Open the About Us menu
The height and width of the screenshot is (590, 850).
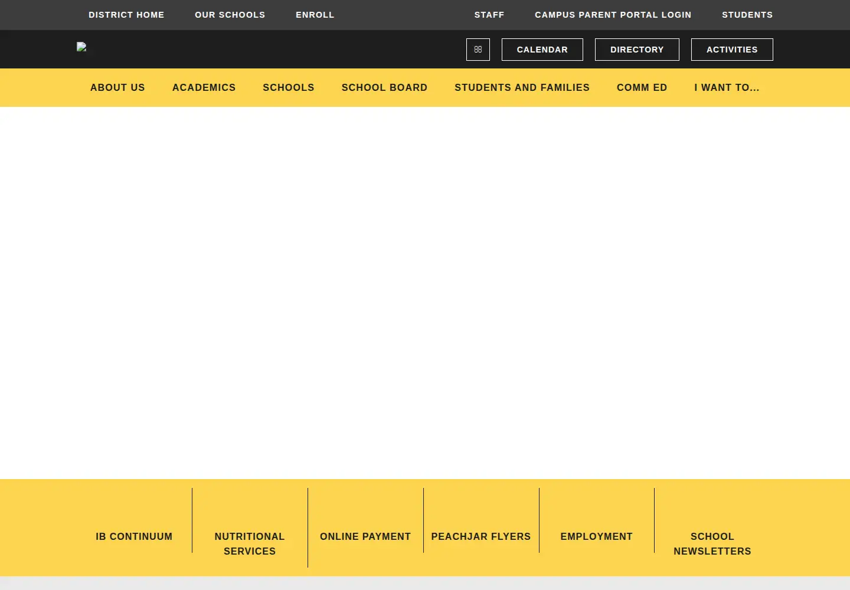pyautogui.click(x=117, y=87)
